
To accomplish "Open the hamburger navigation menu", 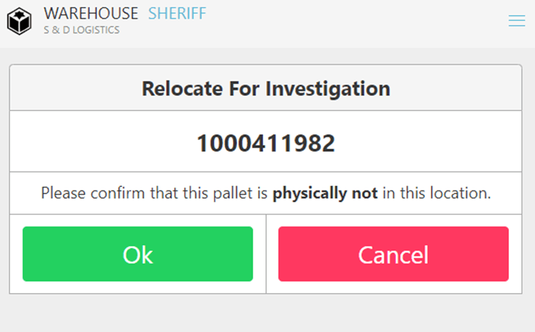I will pyautogui.click(x=516, y=22).
